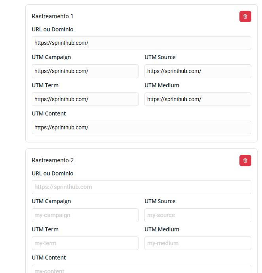Click the Rastreamento 1 heading text
This screenshot has height=273, width=262.
[x=53, y=16]
